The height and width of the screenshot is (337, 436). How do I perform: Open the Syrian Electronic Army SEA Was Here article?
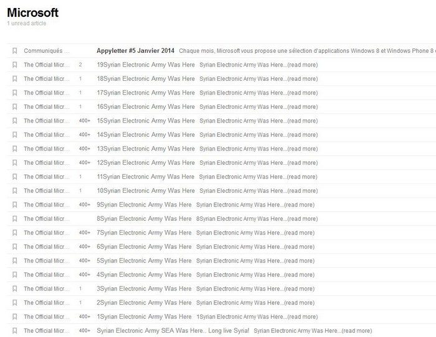pyautogui.click(x=173, y=331)
